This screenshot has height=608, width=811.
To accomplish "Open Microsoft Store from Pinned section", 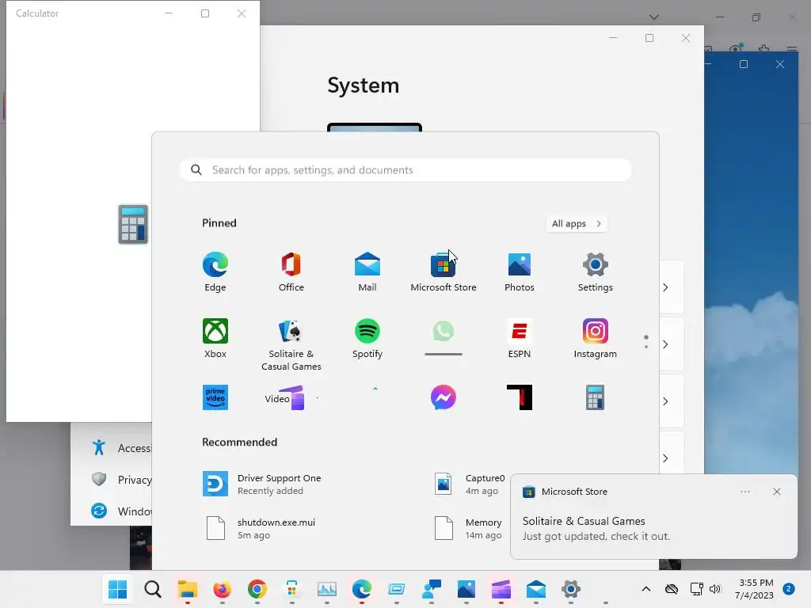I will pos(444,272).
